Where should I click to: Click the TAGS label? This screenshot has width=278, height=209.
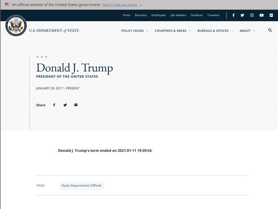point(40,185)
